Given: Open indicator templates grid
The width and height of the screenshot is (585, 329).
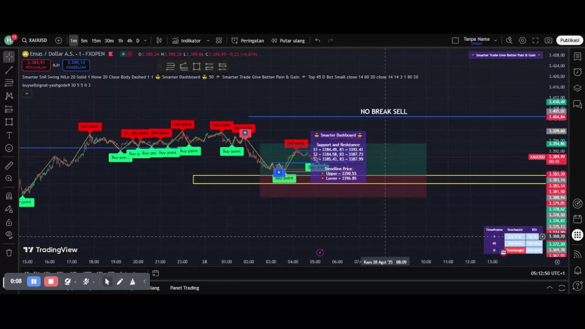Looking at the screenshot, I should pos(219,40).
